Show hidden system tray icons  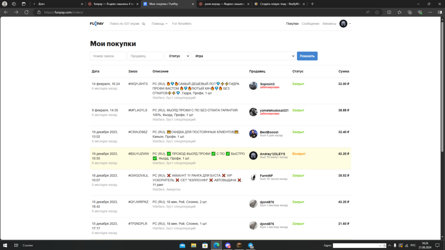389,246
